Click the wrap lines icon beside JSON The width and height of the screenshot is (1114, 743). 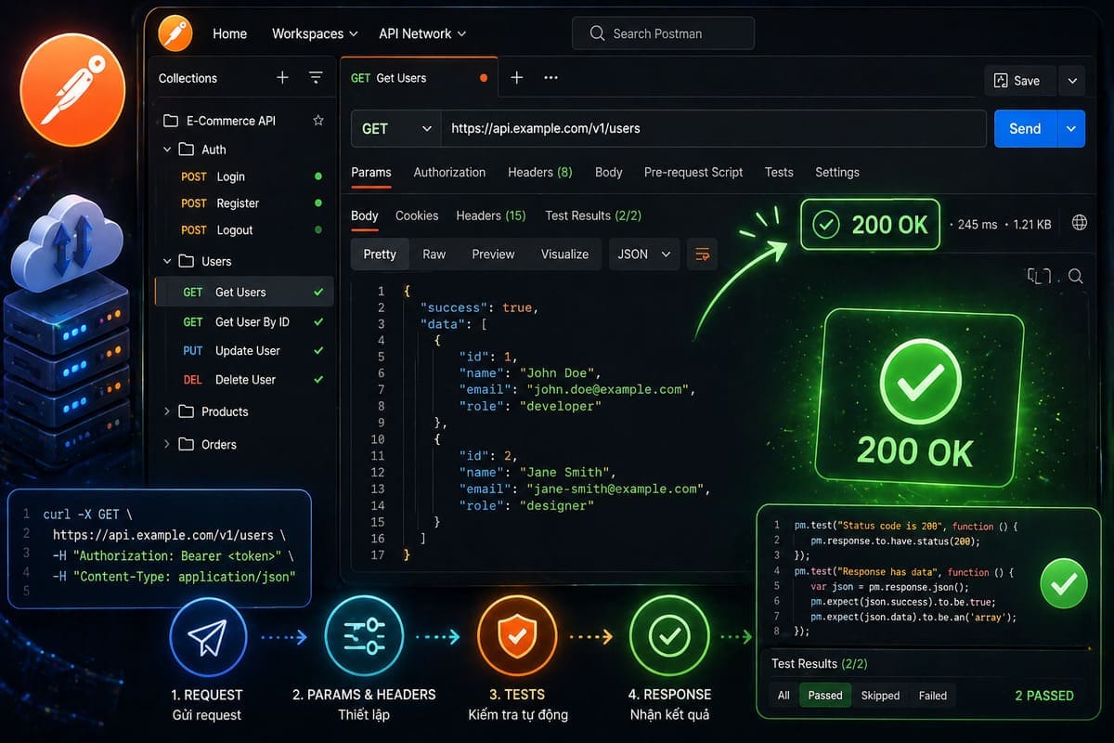tap(702, 254)
